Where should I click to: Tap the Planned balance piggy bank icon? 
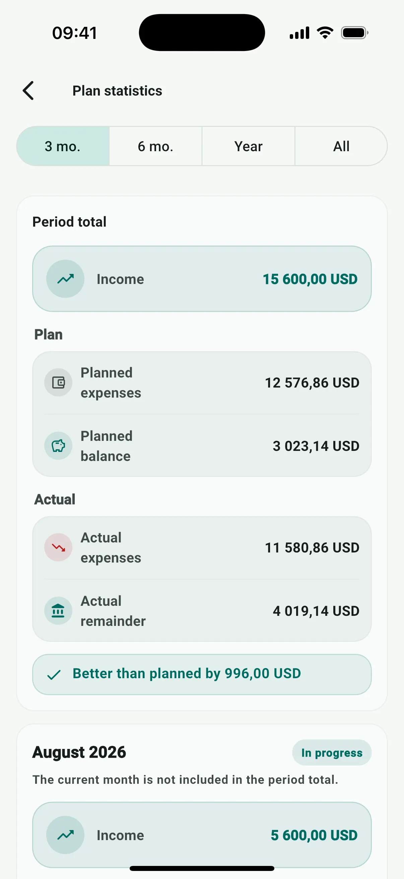click(x=58, y=446)
